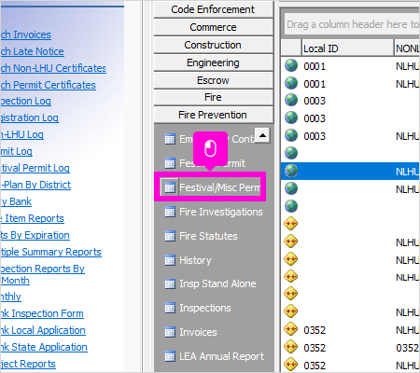The image size is (420, 373).
Task: Open the Escrow group tab
Action: [x=213, y=80]
